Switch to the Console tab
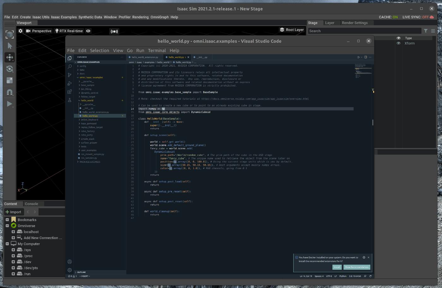 click(x=32, y=204)
